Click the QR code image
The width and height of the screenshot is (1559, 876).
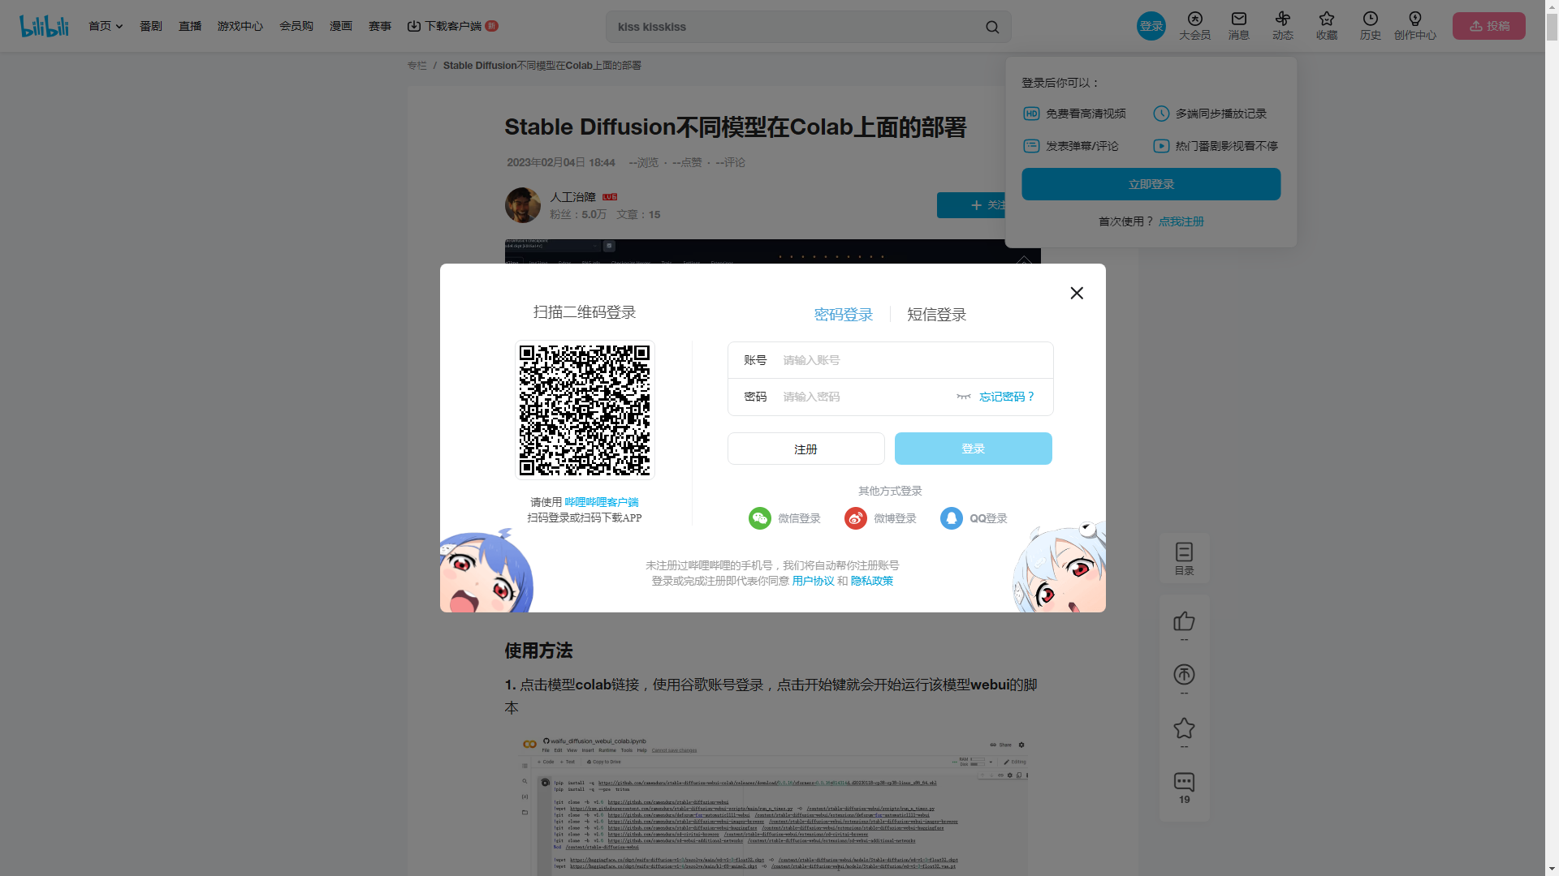(585, 410)
